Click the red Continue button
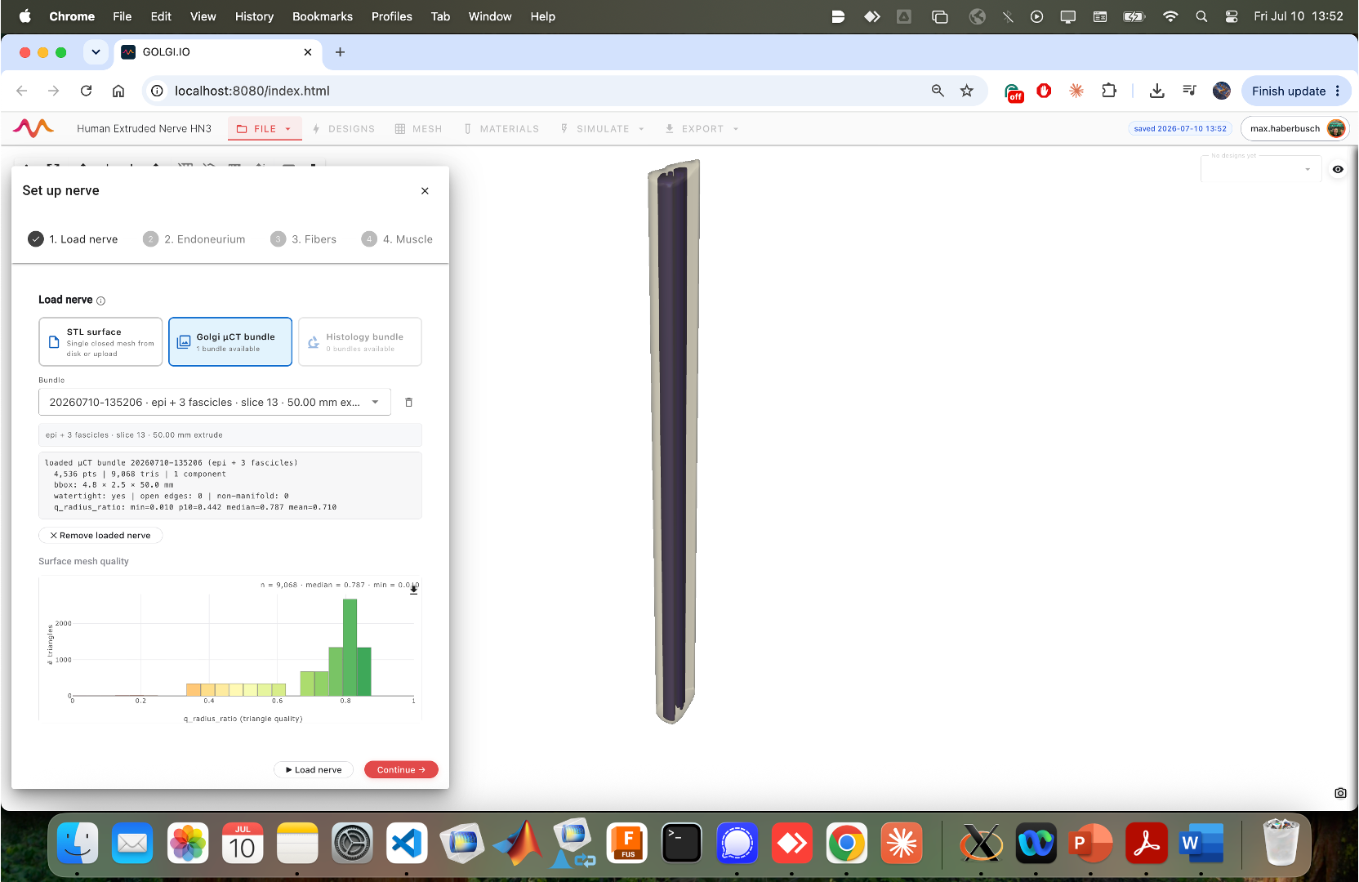The width and height of the screenshot is (1359, 882). pos(401,770)
